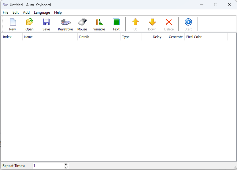Viewport: 237px width, 170px height.
Task: Move item up with Up arrow
Action: tap(135, 24)
